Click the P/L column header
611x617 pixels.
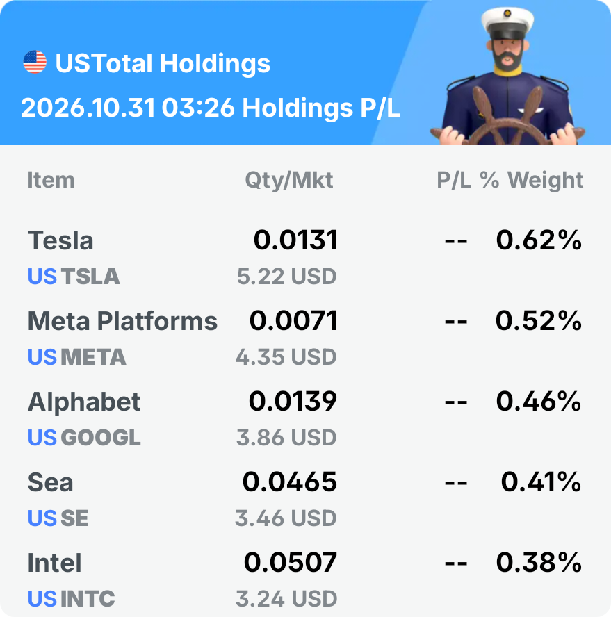click(x=454, y=180)
